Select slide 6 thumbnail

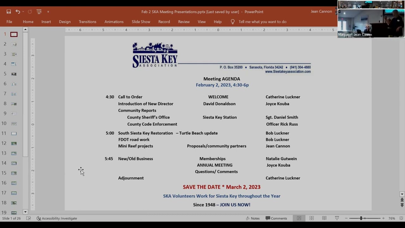[x=14, y=84]
